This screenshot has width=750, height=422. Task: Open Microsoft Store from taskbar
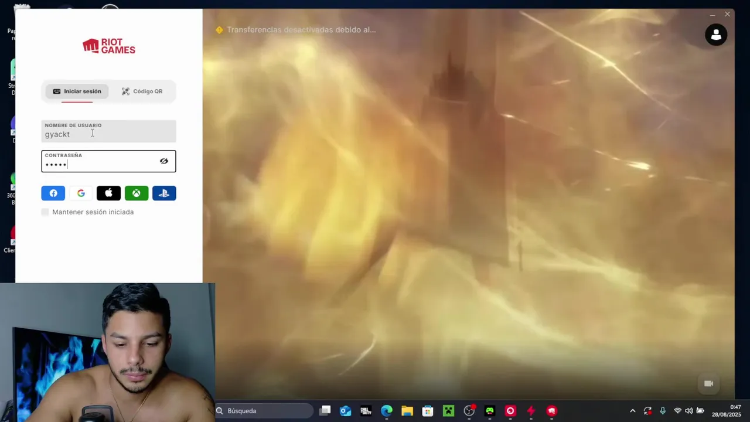coord(428,411)
